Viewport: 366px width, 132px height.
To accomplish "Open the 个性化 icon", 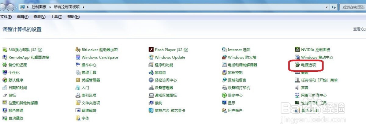I will 5,72.
